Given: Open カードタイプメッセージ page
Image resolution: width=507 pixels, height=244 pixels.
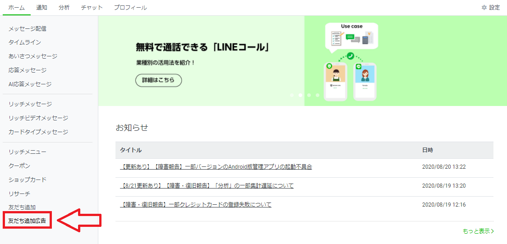Looking at the screenshot, I should coord(38,132).
